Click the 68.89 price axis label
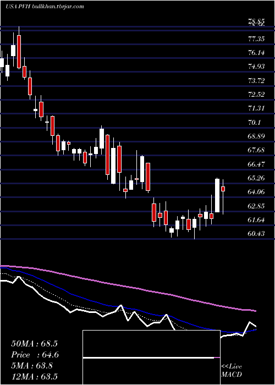The height and width of the screenshot is (385, 275). point(257,136)
